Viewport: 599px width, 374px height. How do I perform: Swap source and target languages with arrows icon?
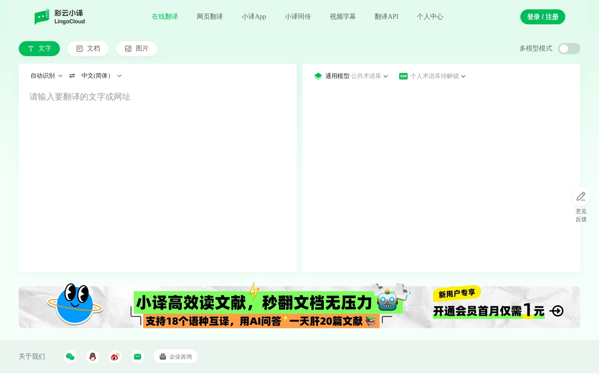72,76
